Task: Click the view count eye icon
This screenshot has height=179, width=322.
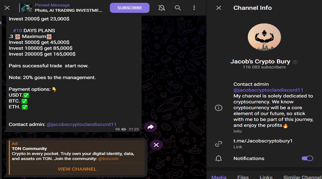Action: pos(123,129)
